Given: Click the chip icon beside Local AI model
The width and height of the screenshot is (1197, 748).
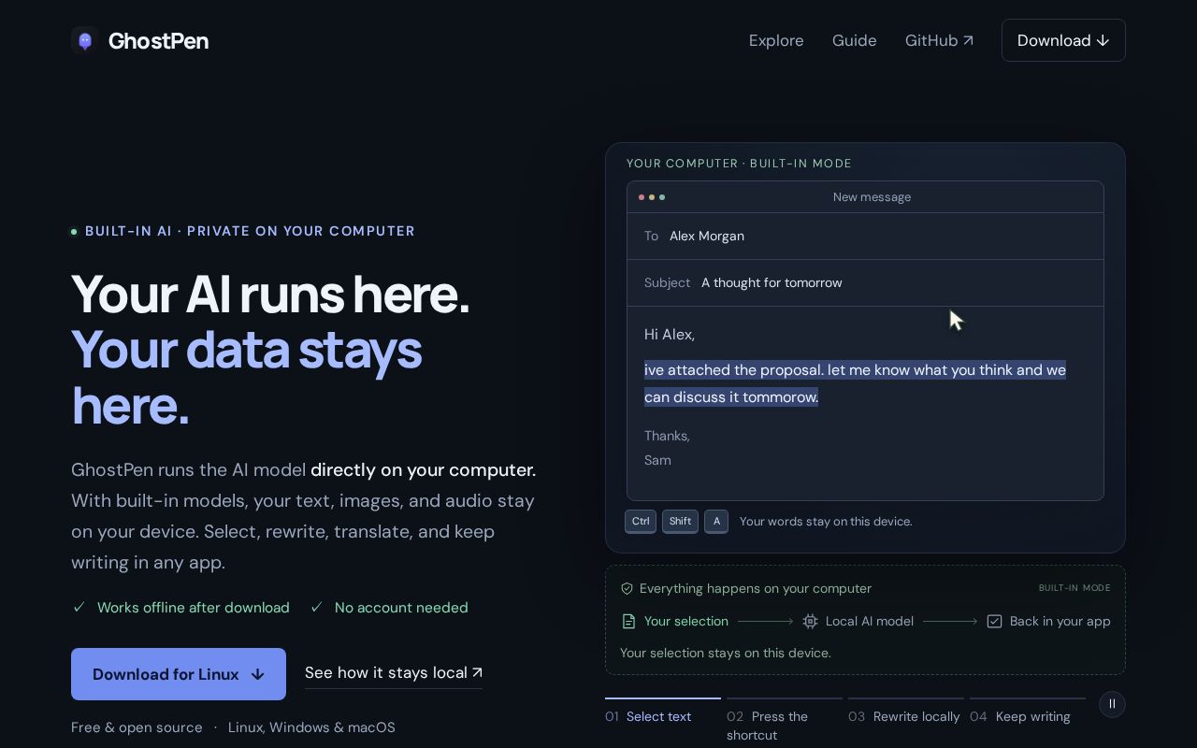Looking at the screenshot, I should tap(810, 622).
